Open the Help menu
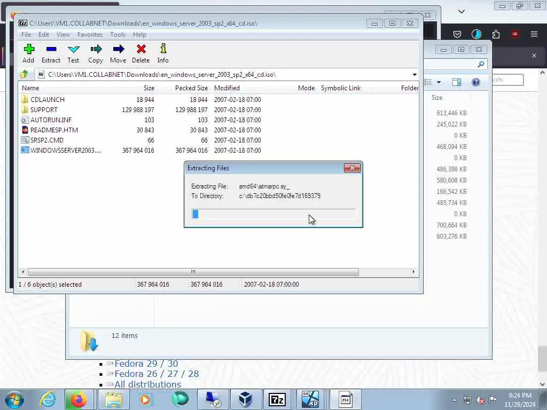547x410 pixels. [x=139, y=35]
